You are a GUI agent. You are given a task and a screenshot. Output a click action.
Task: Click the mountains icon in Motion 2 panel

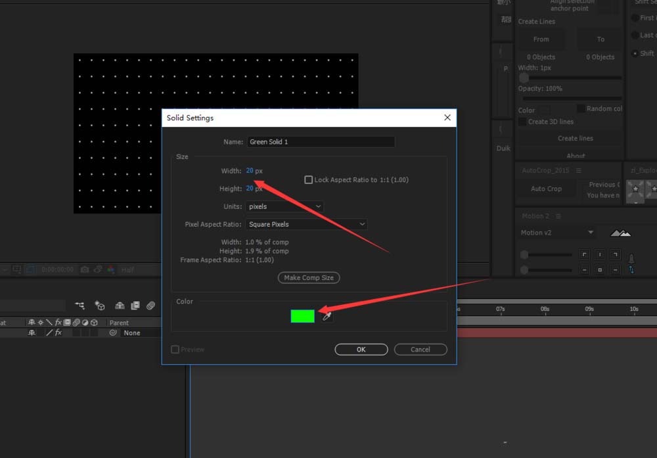(620, 233)
